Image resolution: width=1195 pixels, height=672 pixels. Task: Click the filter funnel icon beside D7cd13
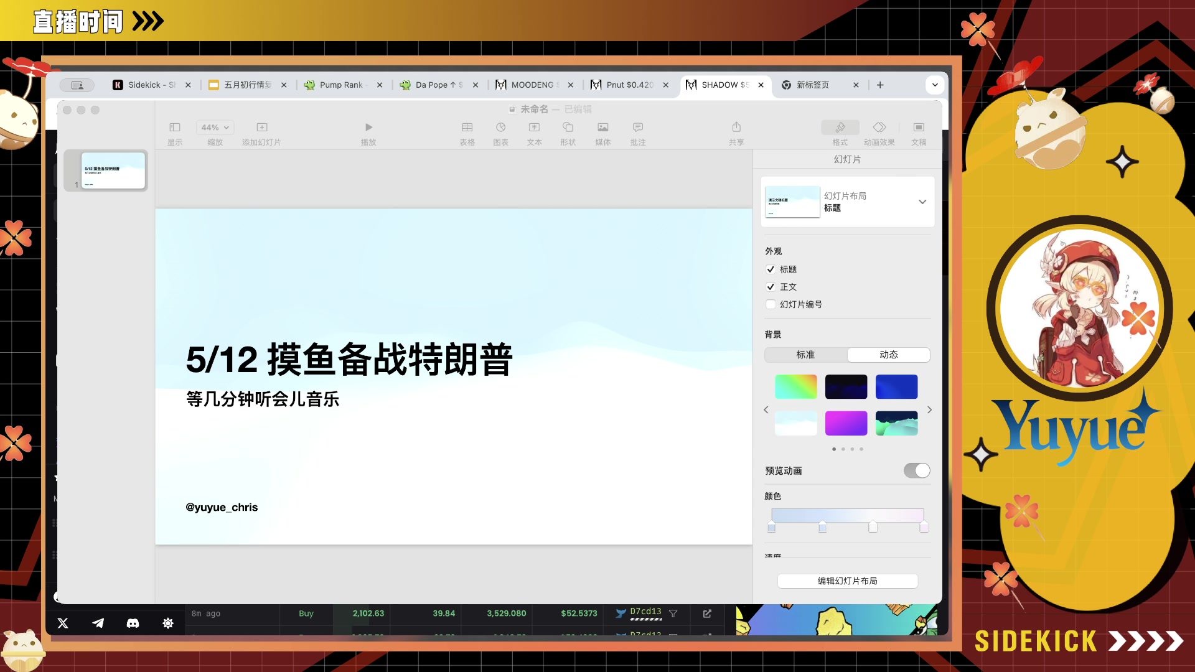coord(673,614)
